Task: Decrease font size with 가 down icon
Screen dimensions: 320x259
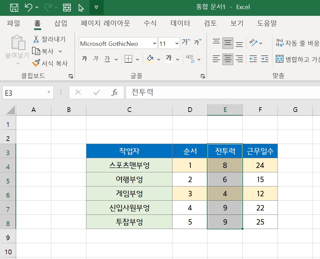Action: [198, 42]
